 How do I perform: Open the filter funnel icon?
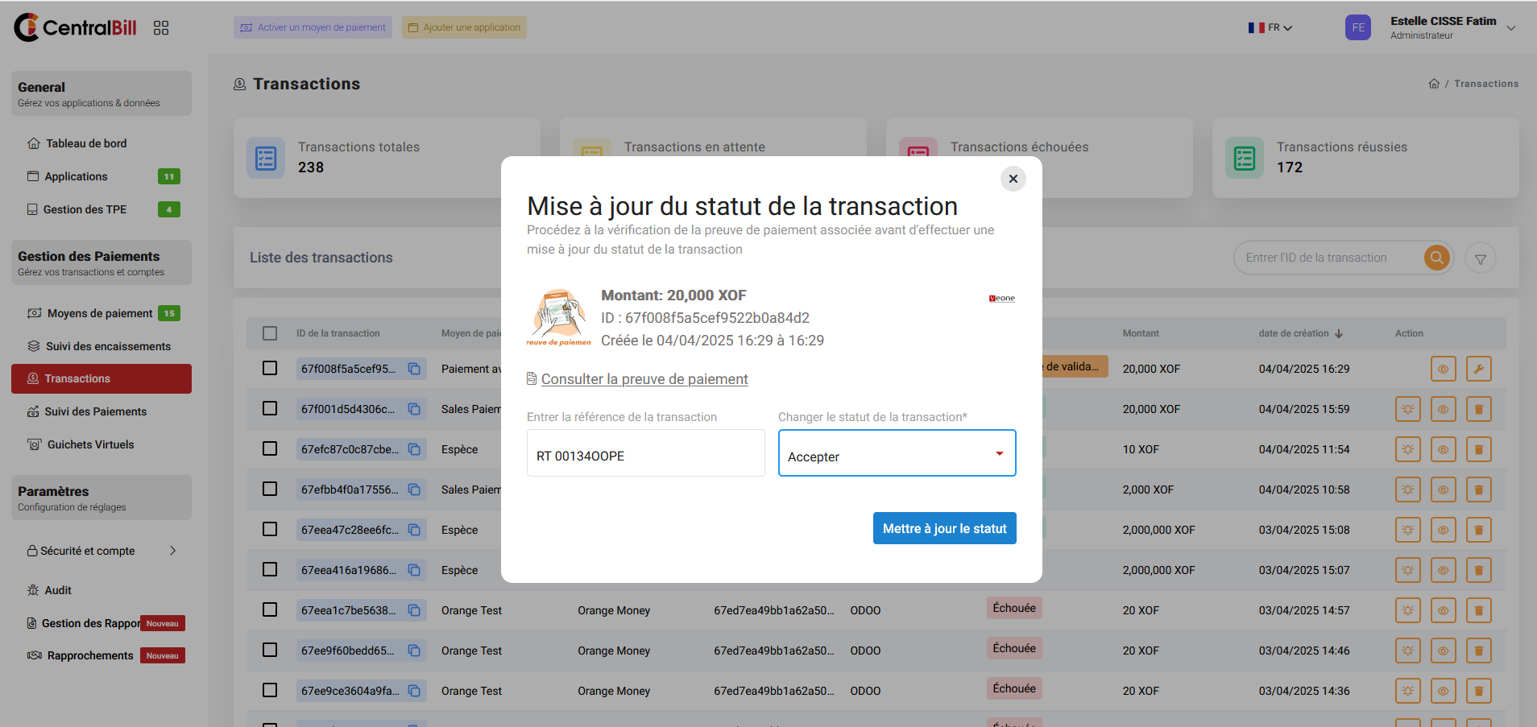point(1480,258)
